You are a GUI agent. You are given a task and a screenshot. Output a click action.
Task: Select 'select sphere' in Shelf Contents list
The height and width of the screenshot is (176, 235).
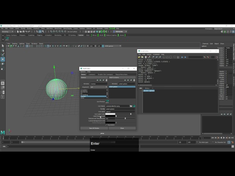click(x=122, y=87)
